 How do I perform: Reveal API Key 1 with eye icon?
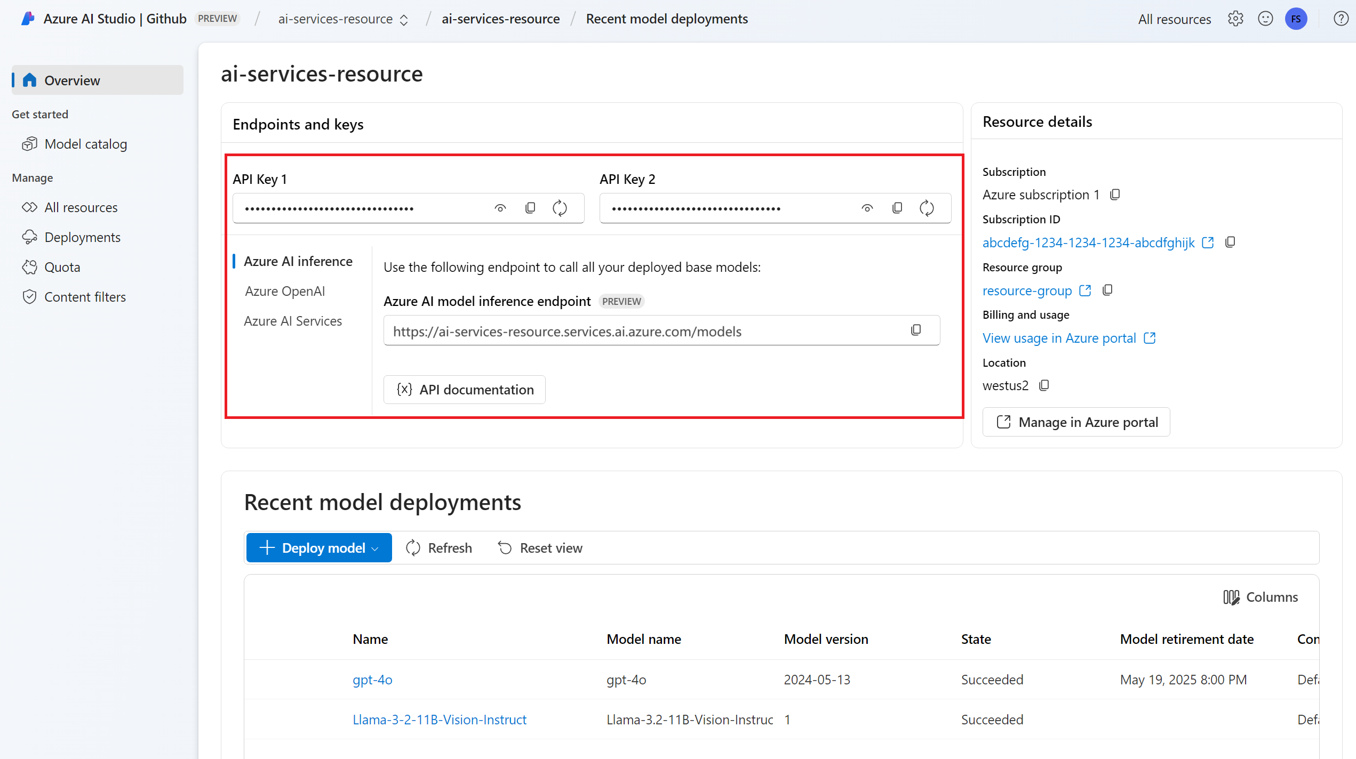(x=500, y=208)
